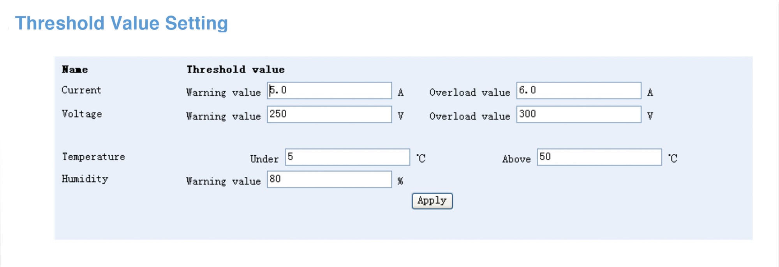This screenshot has height=267, width=779.
Task: Click the Threshold Value Setting heading
Action: click(122, 23)
